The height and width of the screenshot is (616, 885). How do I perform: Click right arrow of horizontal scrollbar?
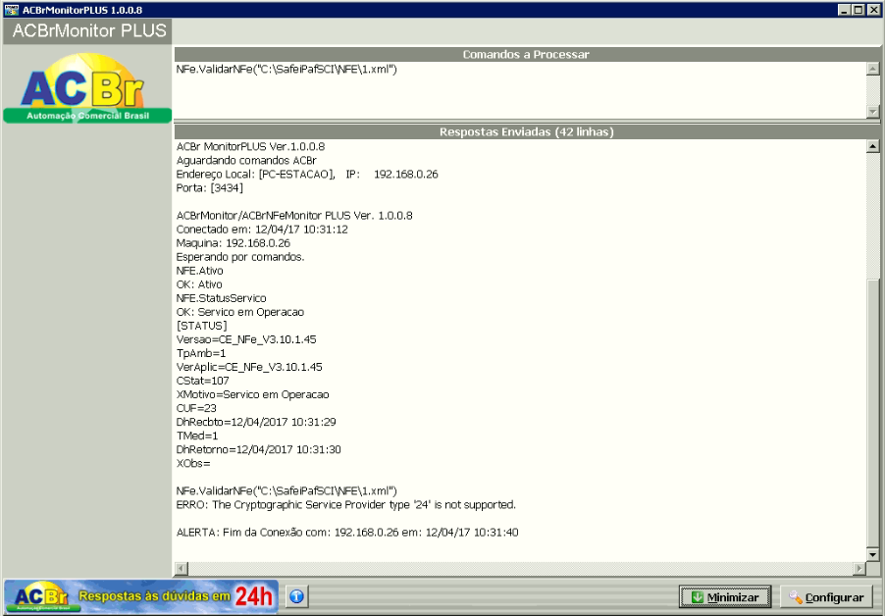(859, 568)
